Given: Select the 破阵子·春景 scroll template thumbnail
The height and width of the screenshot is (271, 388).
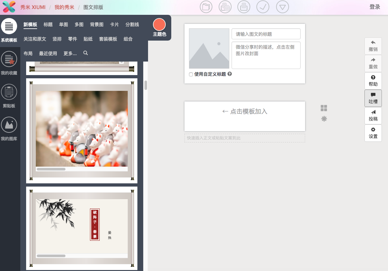Looking at the screenshot, I should (x=82, y=228).
